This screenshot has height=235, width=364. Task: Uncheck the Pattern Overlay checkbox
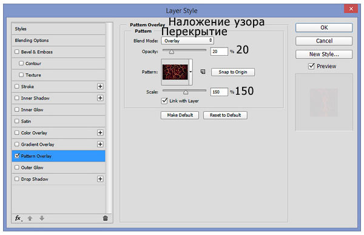[17, 155]
